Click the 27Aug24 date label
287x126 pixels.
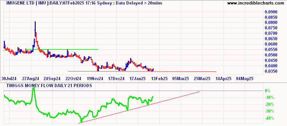point(31,78)
